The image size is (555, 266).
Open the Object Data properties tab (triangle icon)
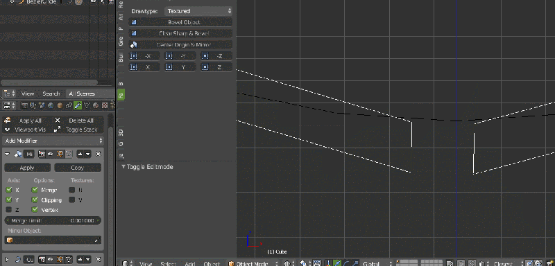tap(87, 105)
